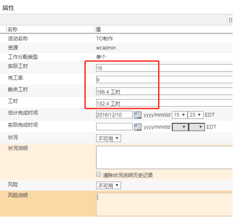Click the 剩余工时 field with 166.4 工时

[164, 91]
